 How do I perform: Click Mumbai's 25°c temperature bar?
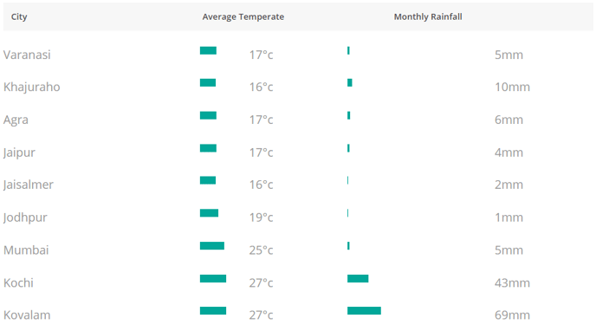click(x=212, y=246)
